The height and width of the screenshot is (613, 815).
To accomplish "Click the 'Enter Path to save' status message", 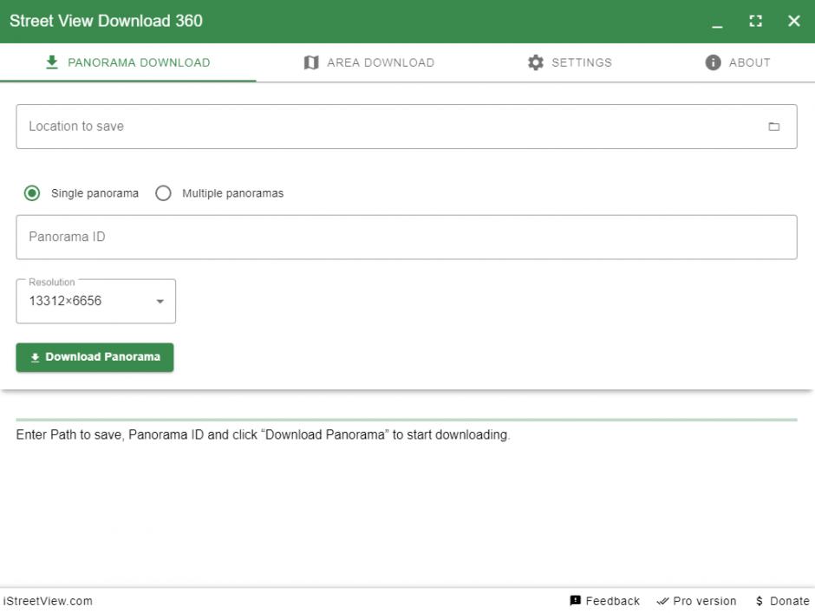I will click(x=263, y=434).
